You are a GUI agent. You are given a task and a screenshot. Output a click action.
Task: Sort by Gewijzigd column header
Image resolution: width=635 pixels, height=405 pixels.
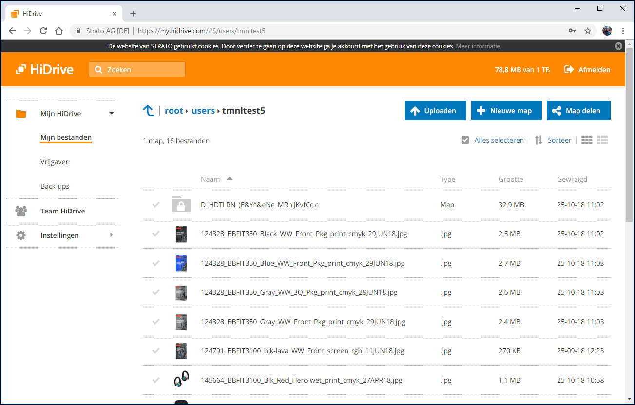(572, 179)
